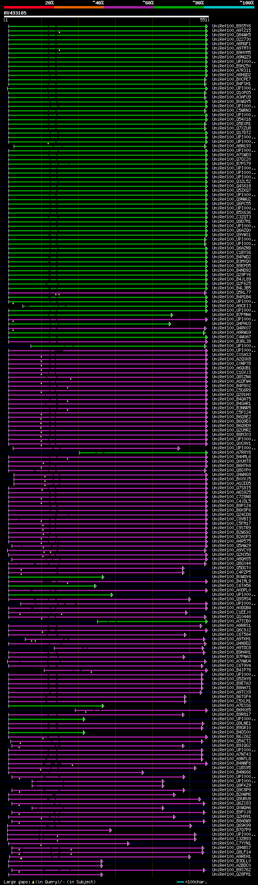This screenshot has height=885, width=258.
Task: Select hit label UniRef100_B0CPE7
Action: [x=231, y=79]
